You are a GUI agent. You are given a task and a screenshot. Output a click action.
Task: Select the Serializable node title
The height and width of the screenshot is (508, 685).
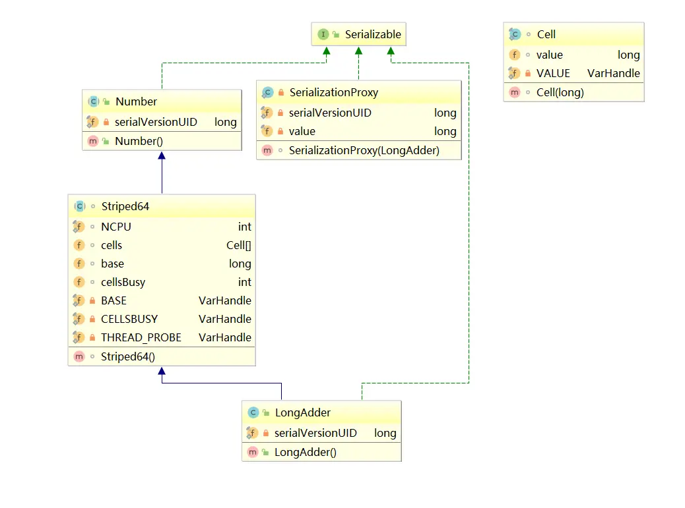tap(373, 34)
